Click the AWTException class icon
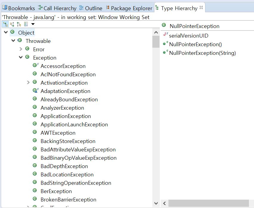The image size is (254, 208). [x=35, y=133]
